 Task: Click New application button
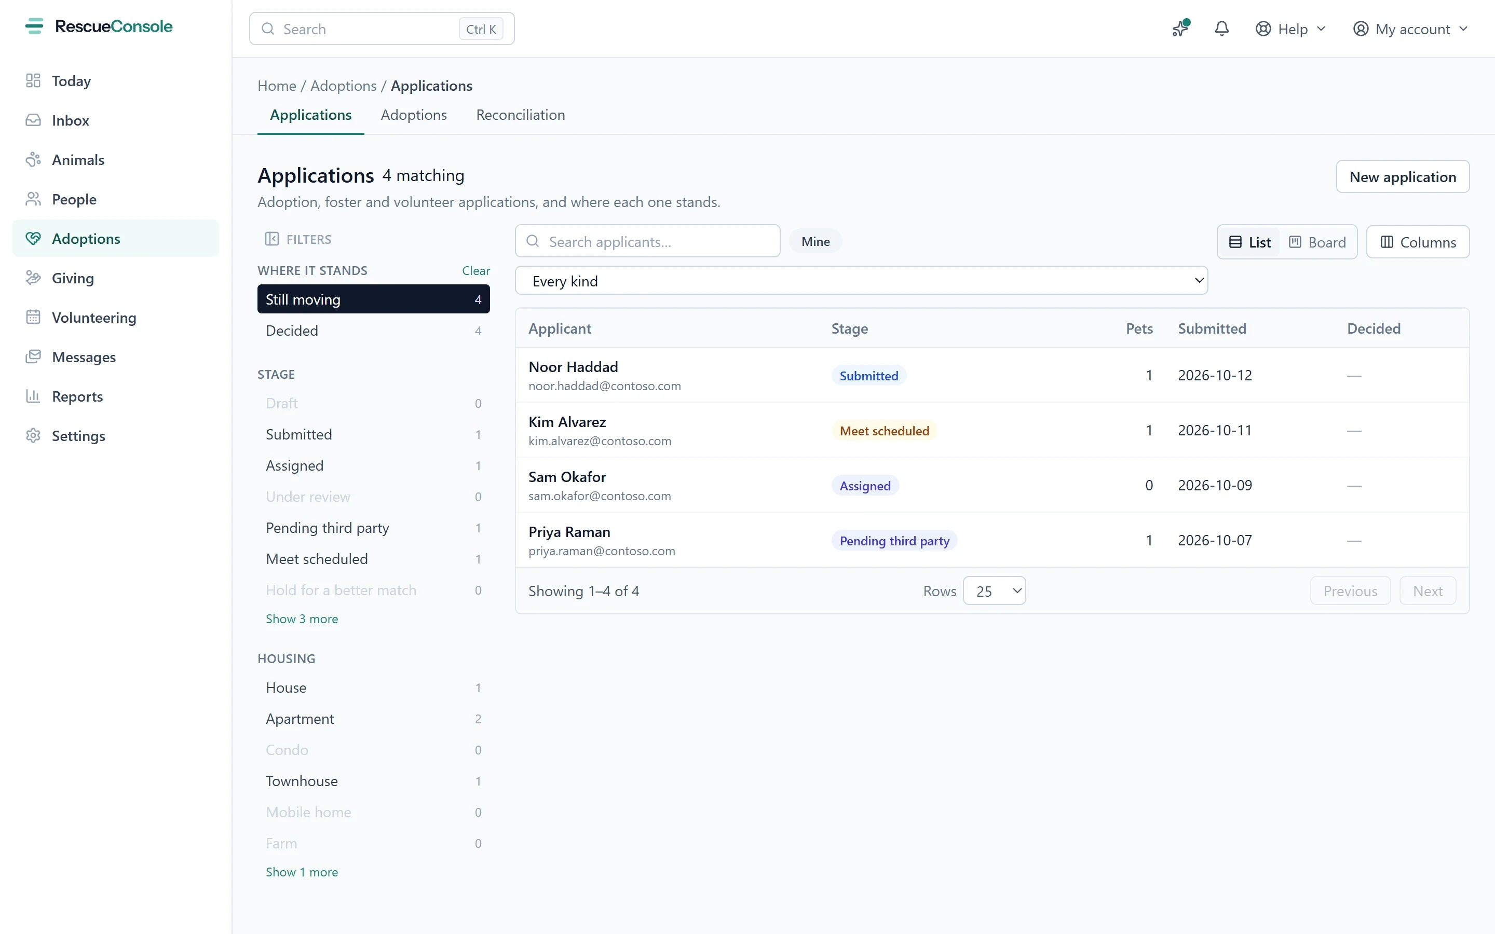(x=1402, y=177)
